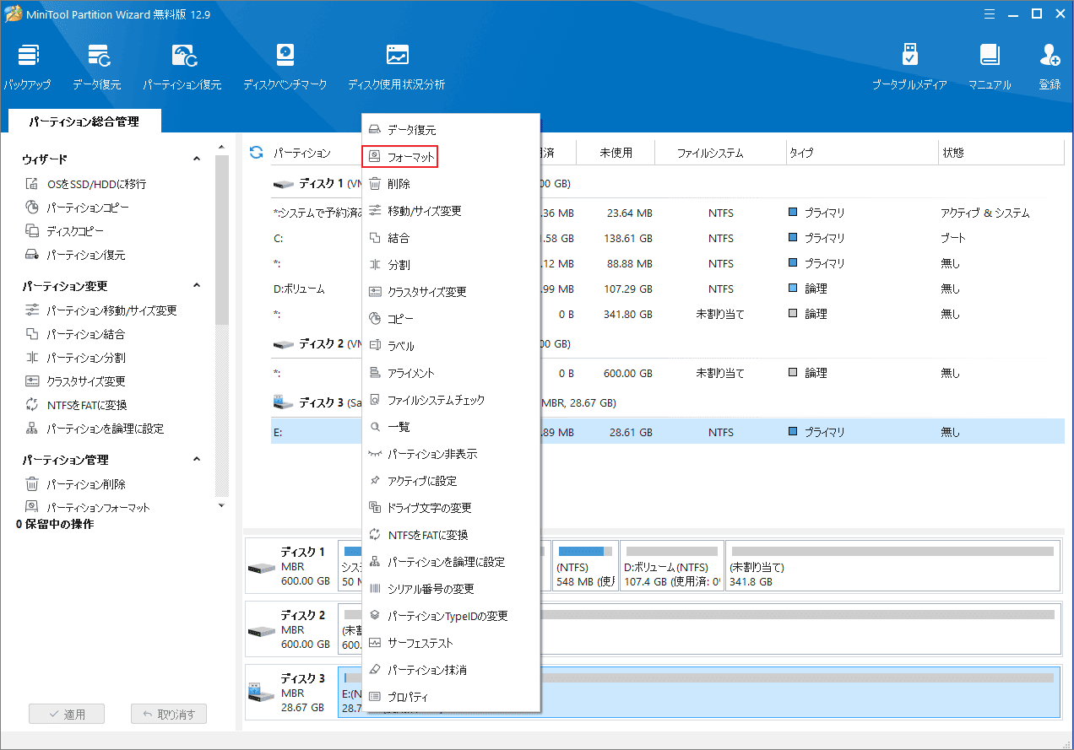
Task: Select クラスタサイズ変更 in sidebar
Action: pos(75,381)
